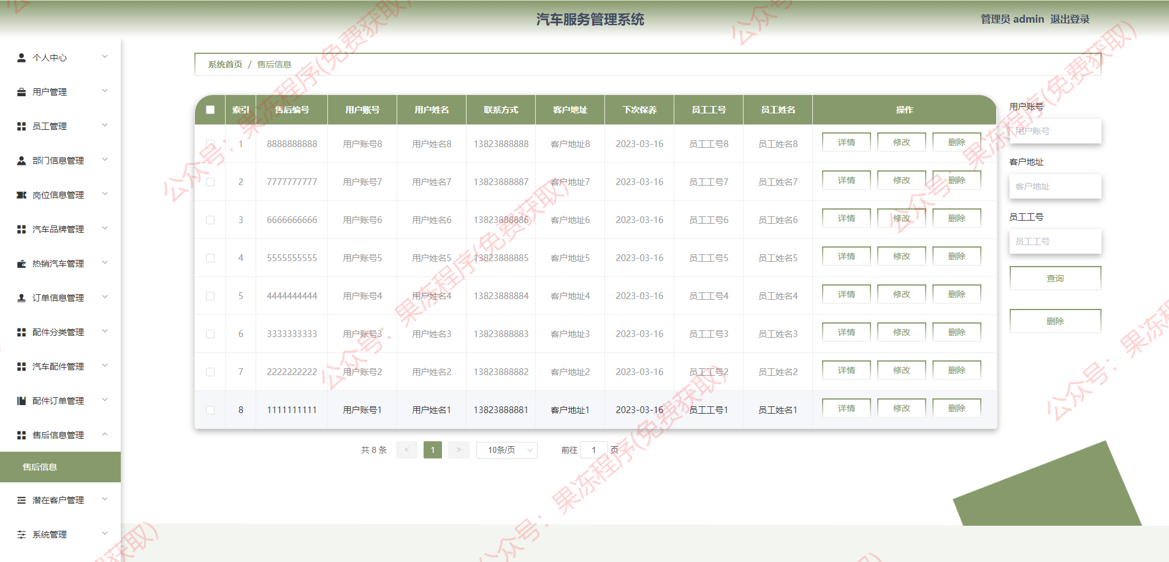Click the 售后编号 column header
1169x562 pixels.
coord(292,110)
